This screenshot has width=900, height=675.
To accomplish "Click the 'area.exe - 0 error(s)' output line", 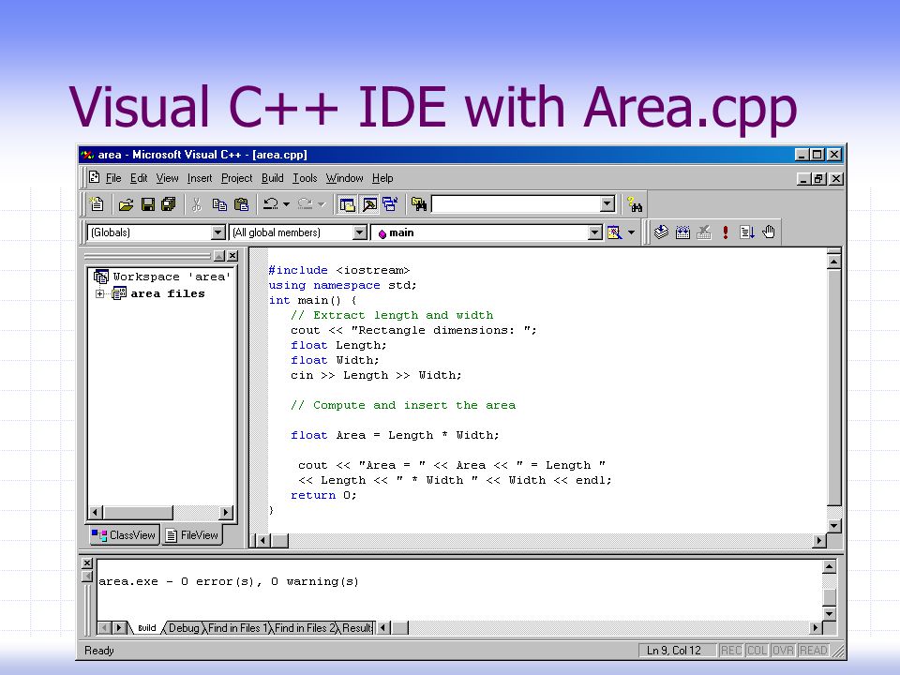I will click(229, 581).
